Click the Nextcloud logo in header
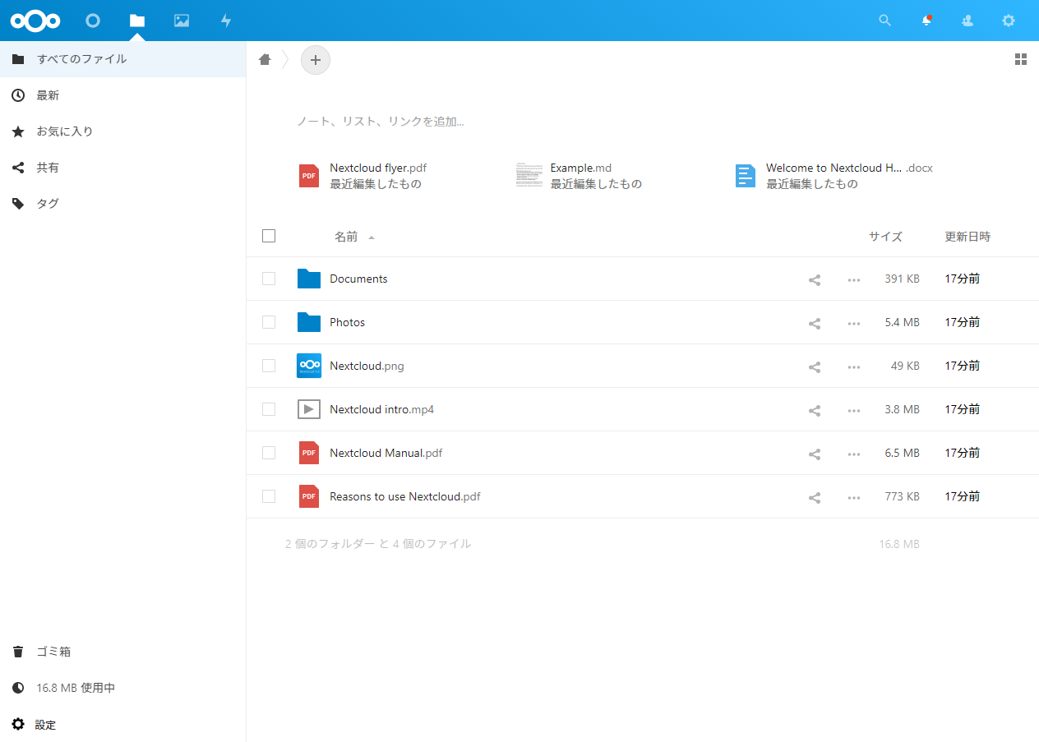The image size is (1039, 742). [35, 21]
